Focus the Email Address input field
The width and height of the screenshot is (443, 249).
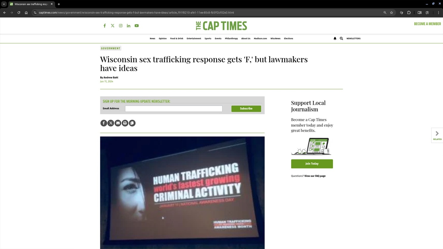(174, 109)
